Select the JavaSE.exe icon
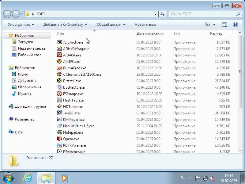Image resolution: width=245 pixels, height=184 pixels. (59, 113)
